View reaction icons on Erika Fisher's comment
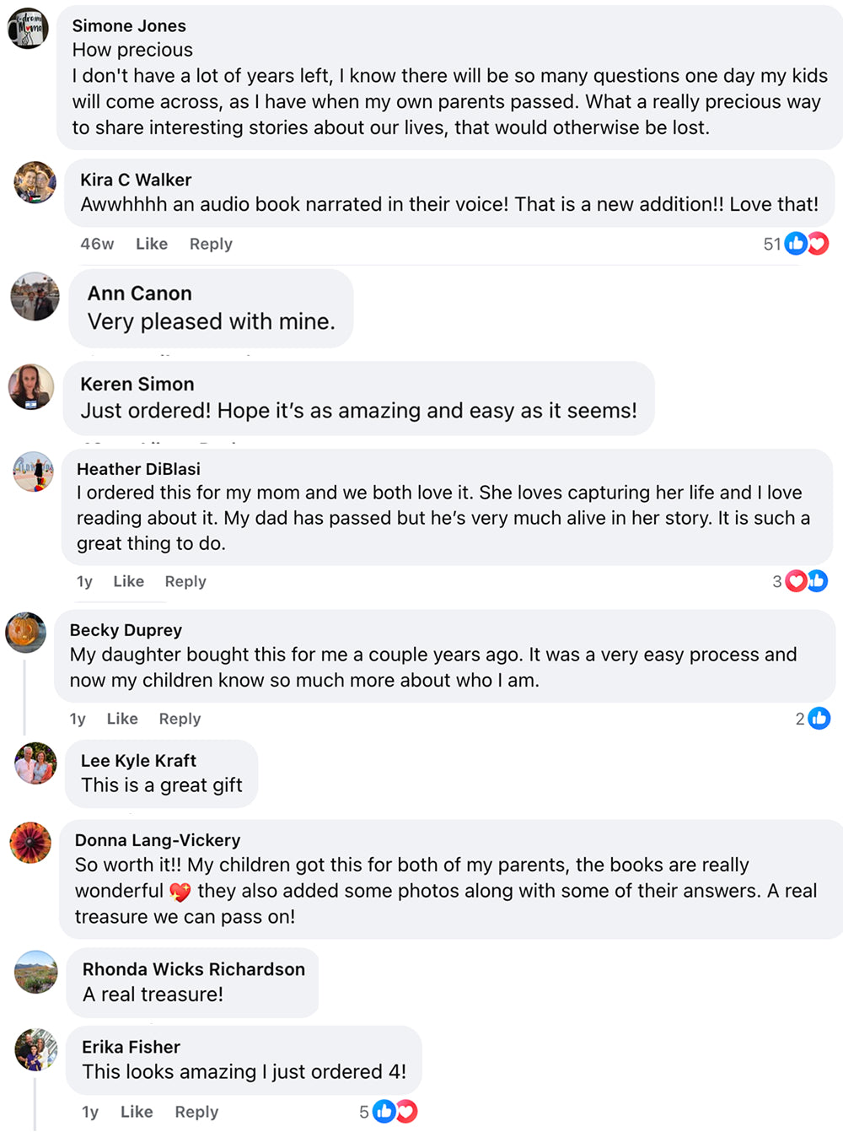This screenshot has width=843, height=1132. tap(395, 1112)
